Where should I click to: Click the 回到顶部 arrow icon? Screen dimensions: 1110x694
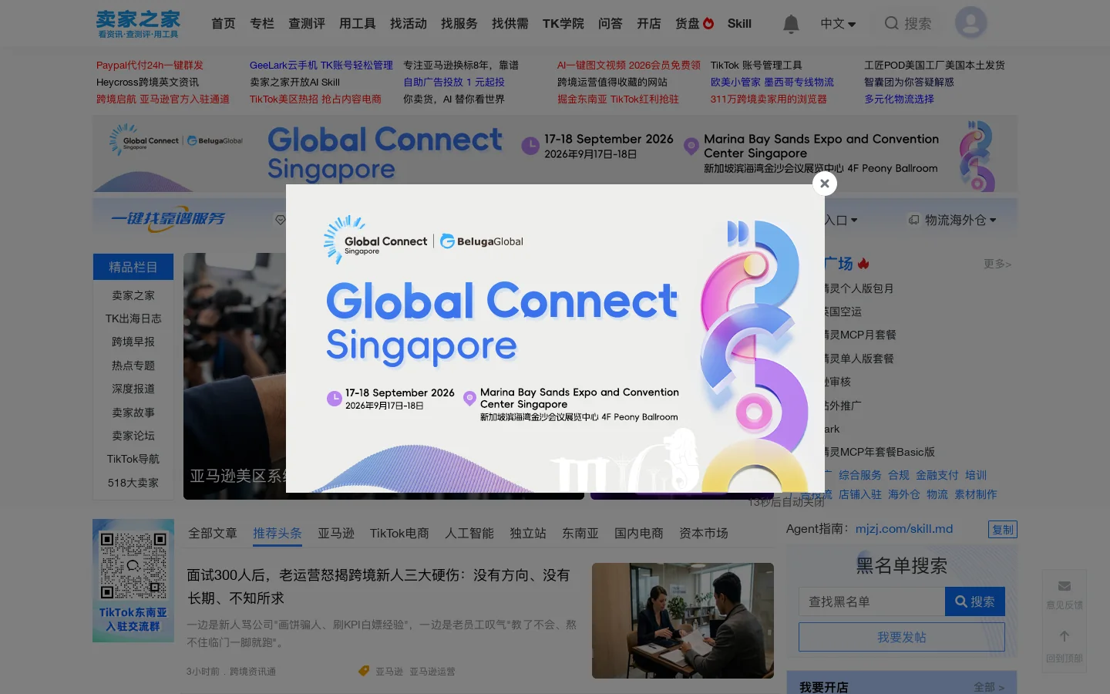click(1065, 637)
